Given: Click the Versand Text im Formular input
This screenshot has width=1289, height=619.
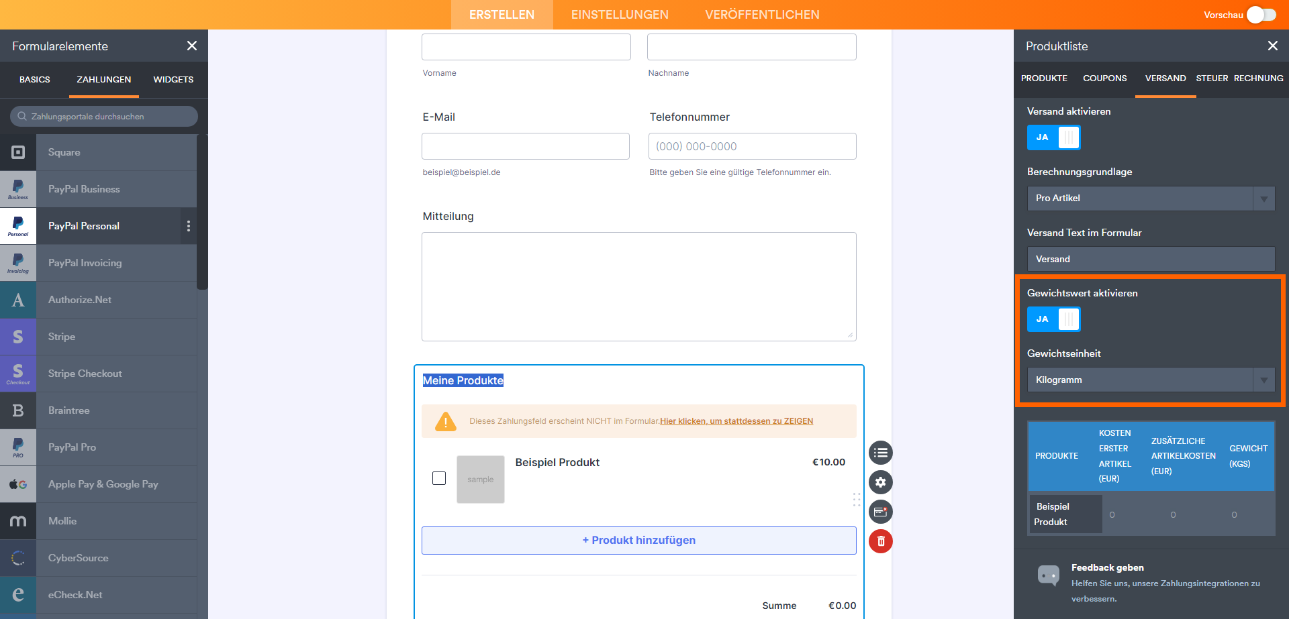Looking at the screenshot, I should [x=1151, y=259].
